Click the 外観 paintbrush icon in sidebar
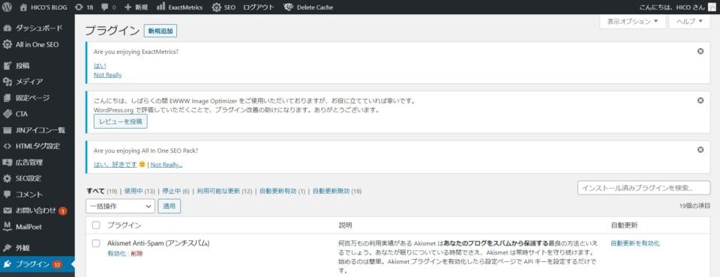The height and width of the screenshot is (277, 720). pyautogui.click(x=7, y=248)
